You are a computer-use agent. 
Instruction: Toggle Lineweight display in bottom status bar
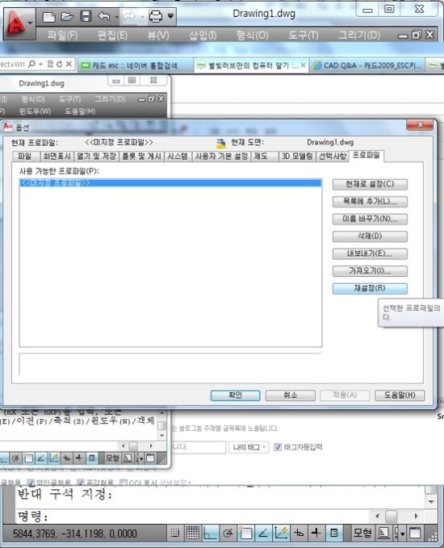point(316,533)
